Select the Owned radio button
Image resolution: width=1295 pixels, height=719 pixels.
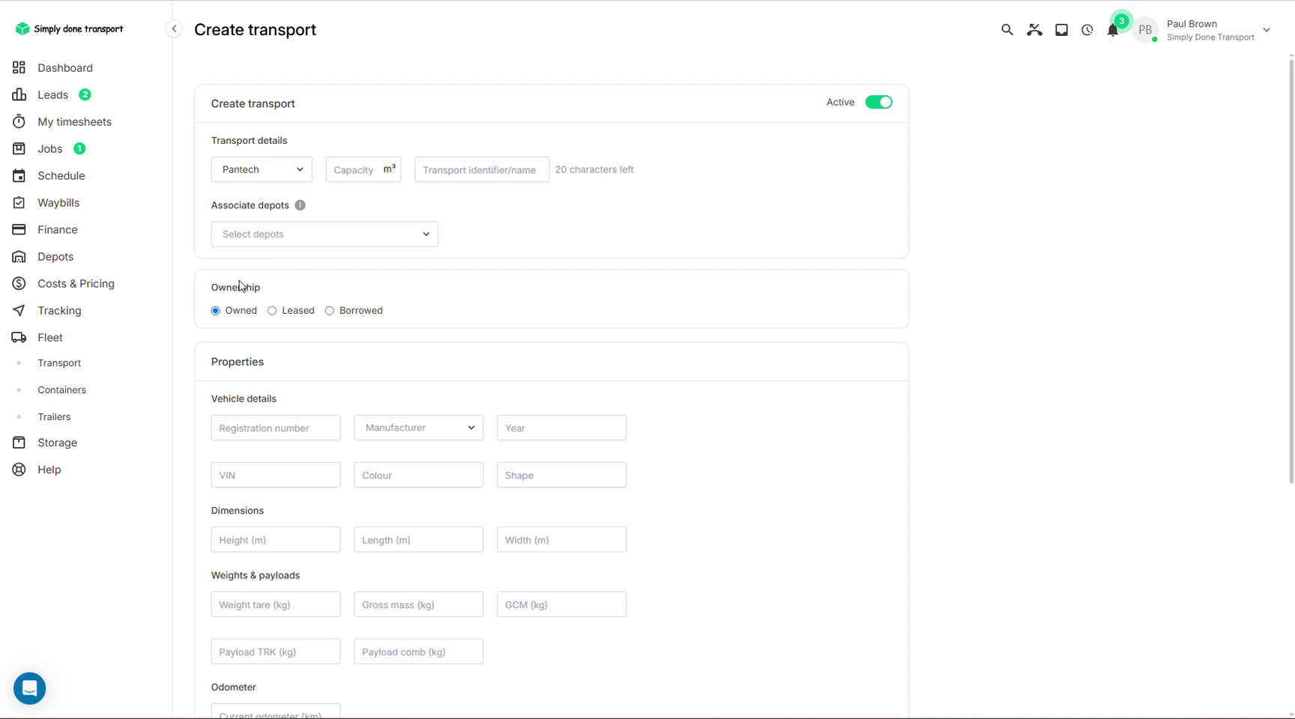(216, 311)
